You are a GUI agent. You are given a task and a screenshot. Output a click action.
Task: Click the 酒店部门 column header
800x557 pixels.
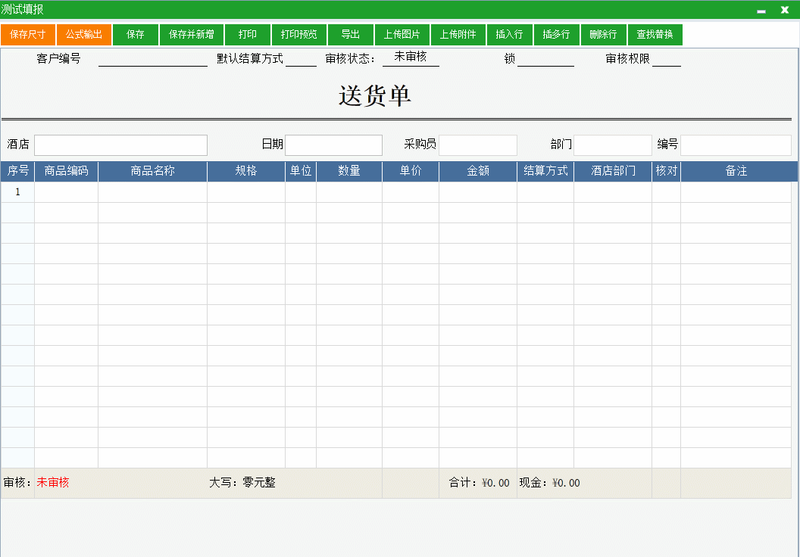coord(614,171)
